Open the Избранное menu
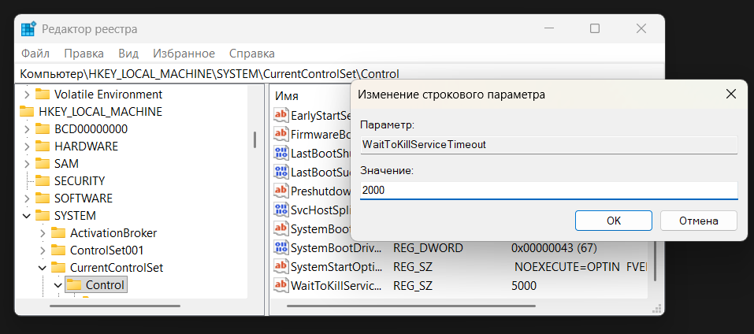Screen dimensions: 754x334 click(184, 54)
